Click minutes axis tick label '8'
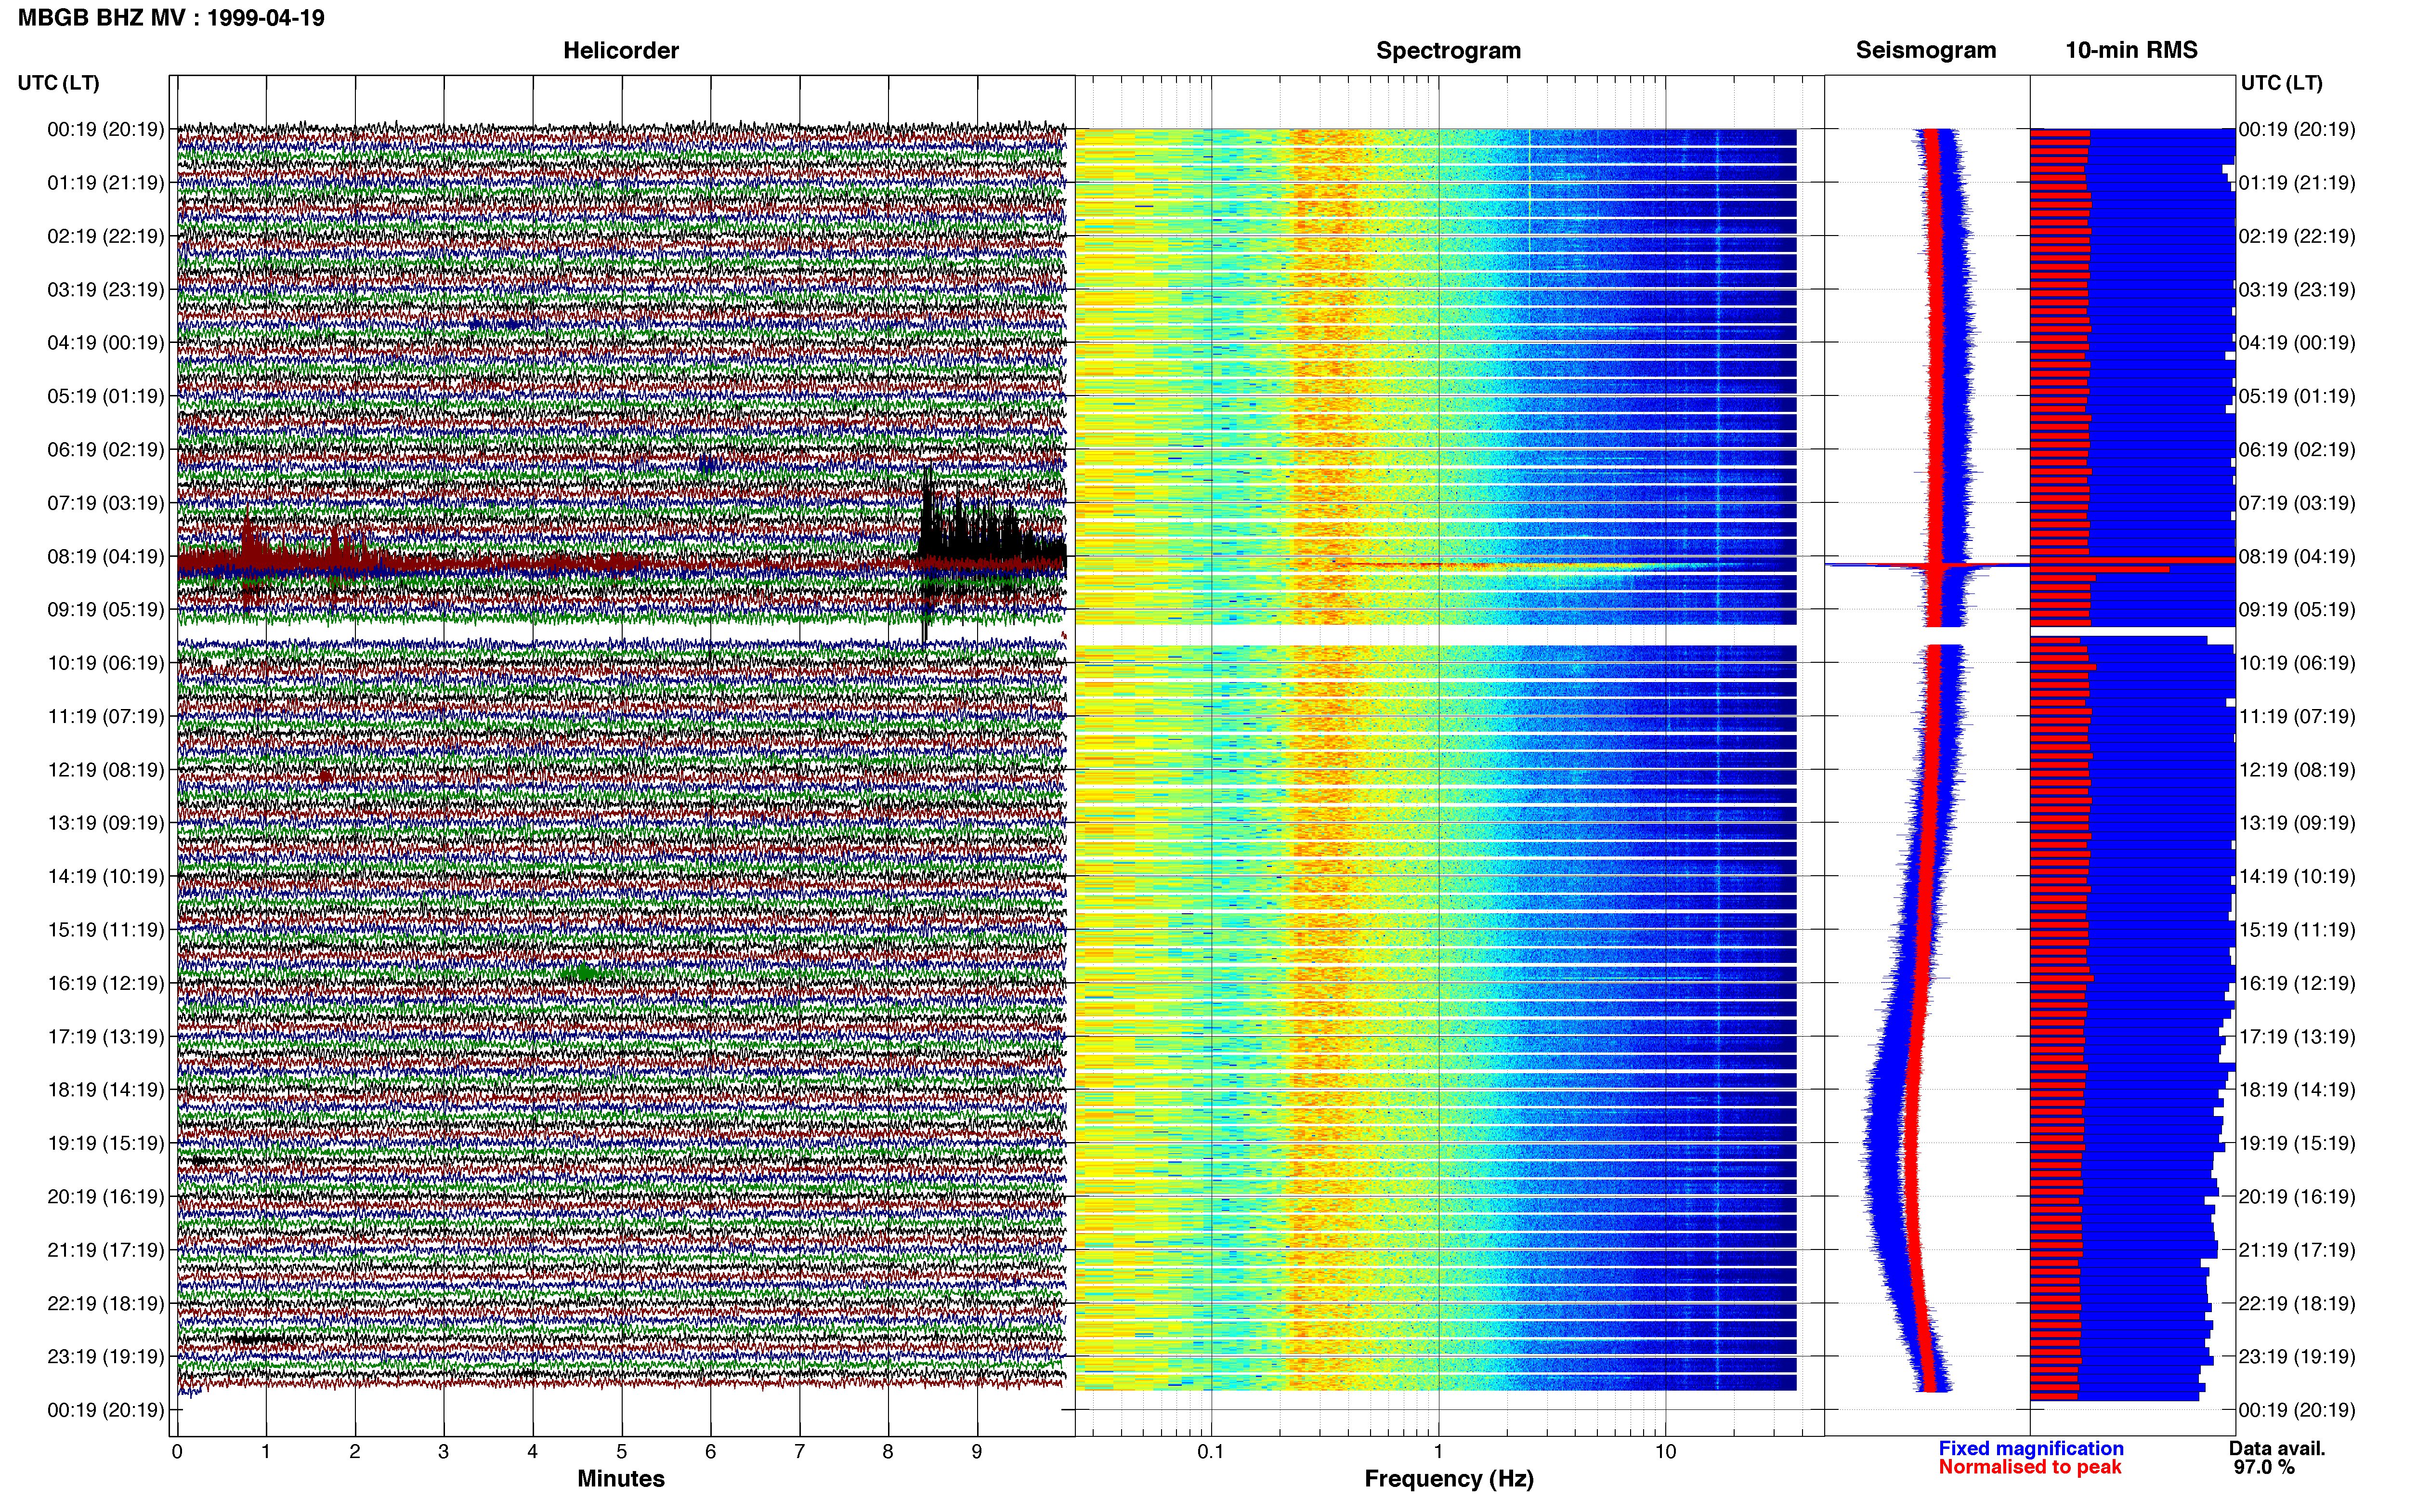Image resolution: width=2417 pixels, height=1512 pixels. click(x=888, y=1451)
